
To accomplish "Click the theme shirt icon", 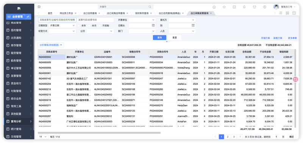I will [x=255, y=7].
